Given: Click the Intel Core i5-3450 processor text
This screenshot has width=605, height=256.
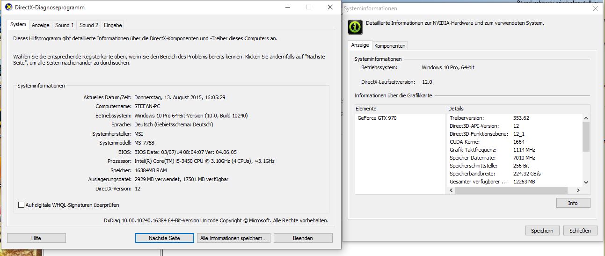Looking at the screenshot, I should click(x=204, y=161).
